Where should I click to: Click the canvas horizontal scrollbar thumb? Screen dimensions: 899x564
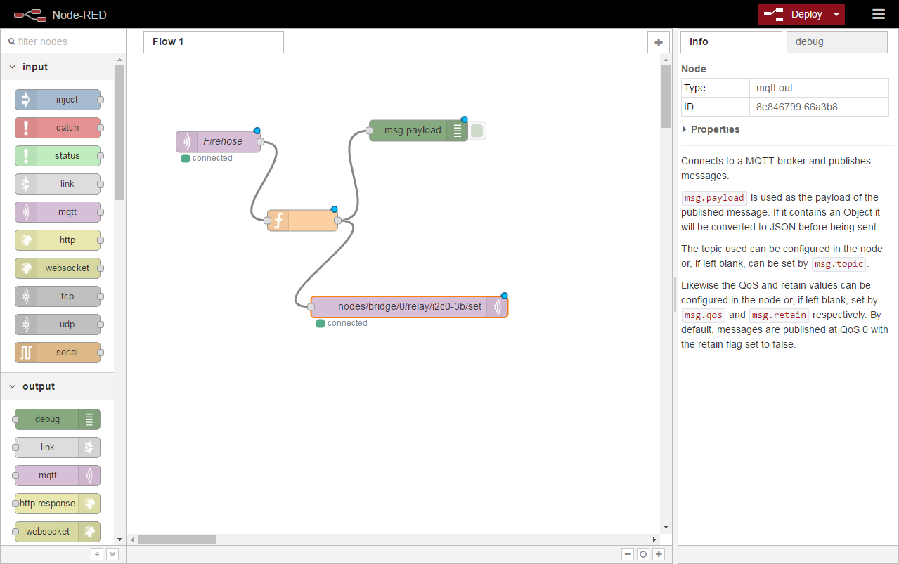click(177, 540)
